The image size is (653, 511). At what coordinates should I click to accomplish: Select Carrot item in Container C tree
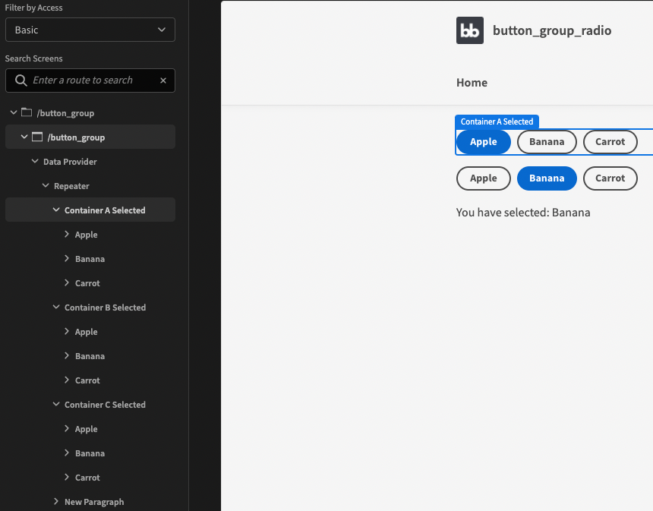pos(87,478)
